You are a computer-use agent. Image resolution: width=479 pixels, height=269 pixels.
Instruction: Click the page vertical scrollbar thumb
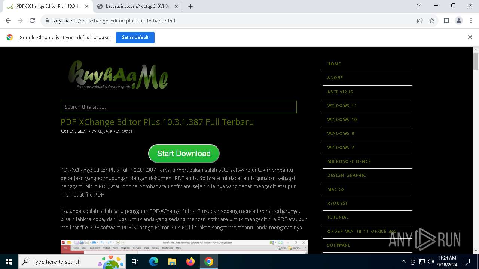click(476, 61)
